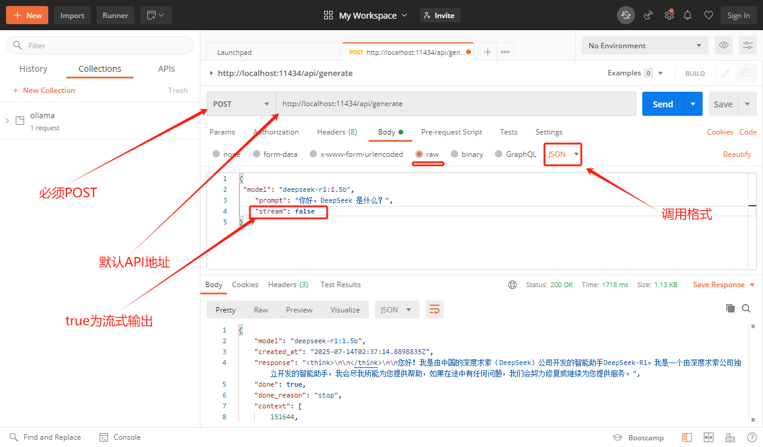Open the settings gear icon
Image resolution: width=763 pixels, height=447 pixels.
click(x=669, y=15)
